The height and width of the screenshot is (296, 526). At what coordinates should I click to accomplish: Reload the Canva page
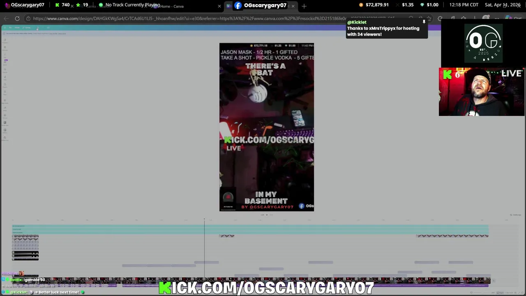pos(17,18)
